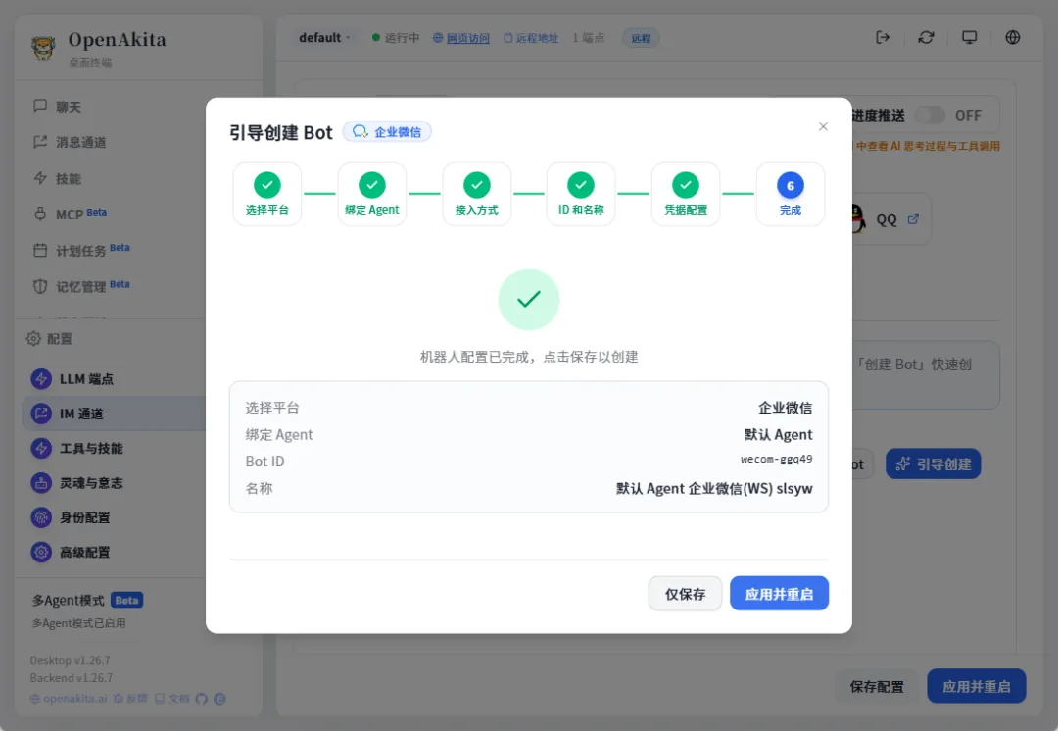This screenshot has width=1058, height=731.
Task: Click the monitor display icon
Action: coord(969,38)
